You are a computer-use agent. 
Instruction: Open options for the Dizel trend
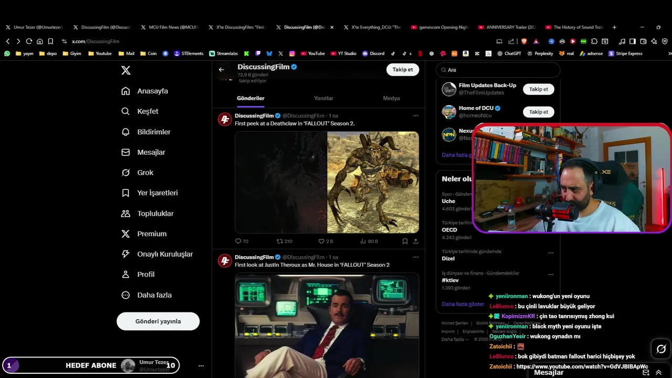pos(551,253)
